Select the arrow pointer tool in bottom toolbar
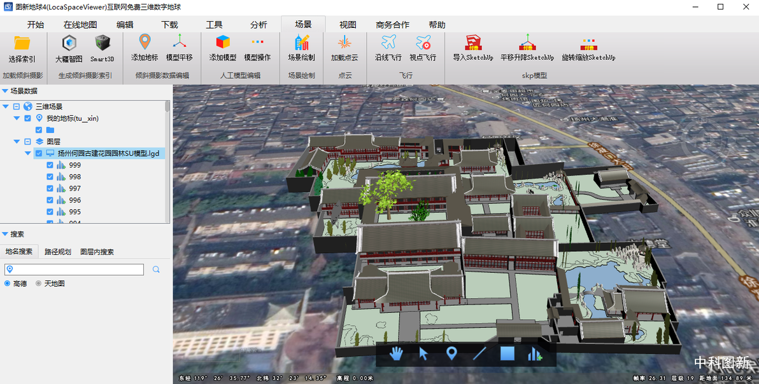This screenshot has height=384, width=759. click(423, 353)
